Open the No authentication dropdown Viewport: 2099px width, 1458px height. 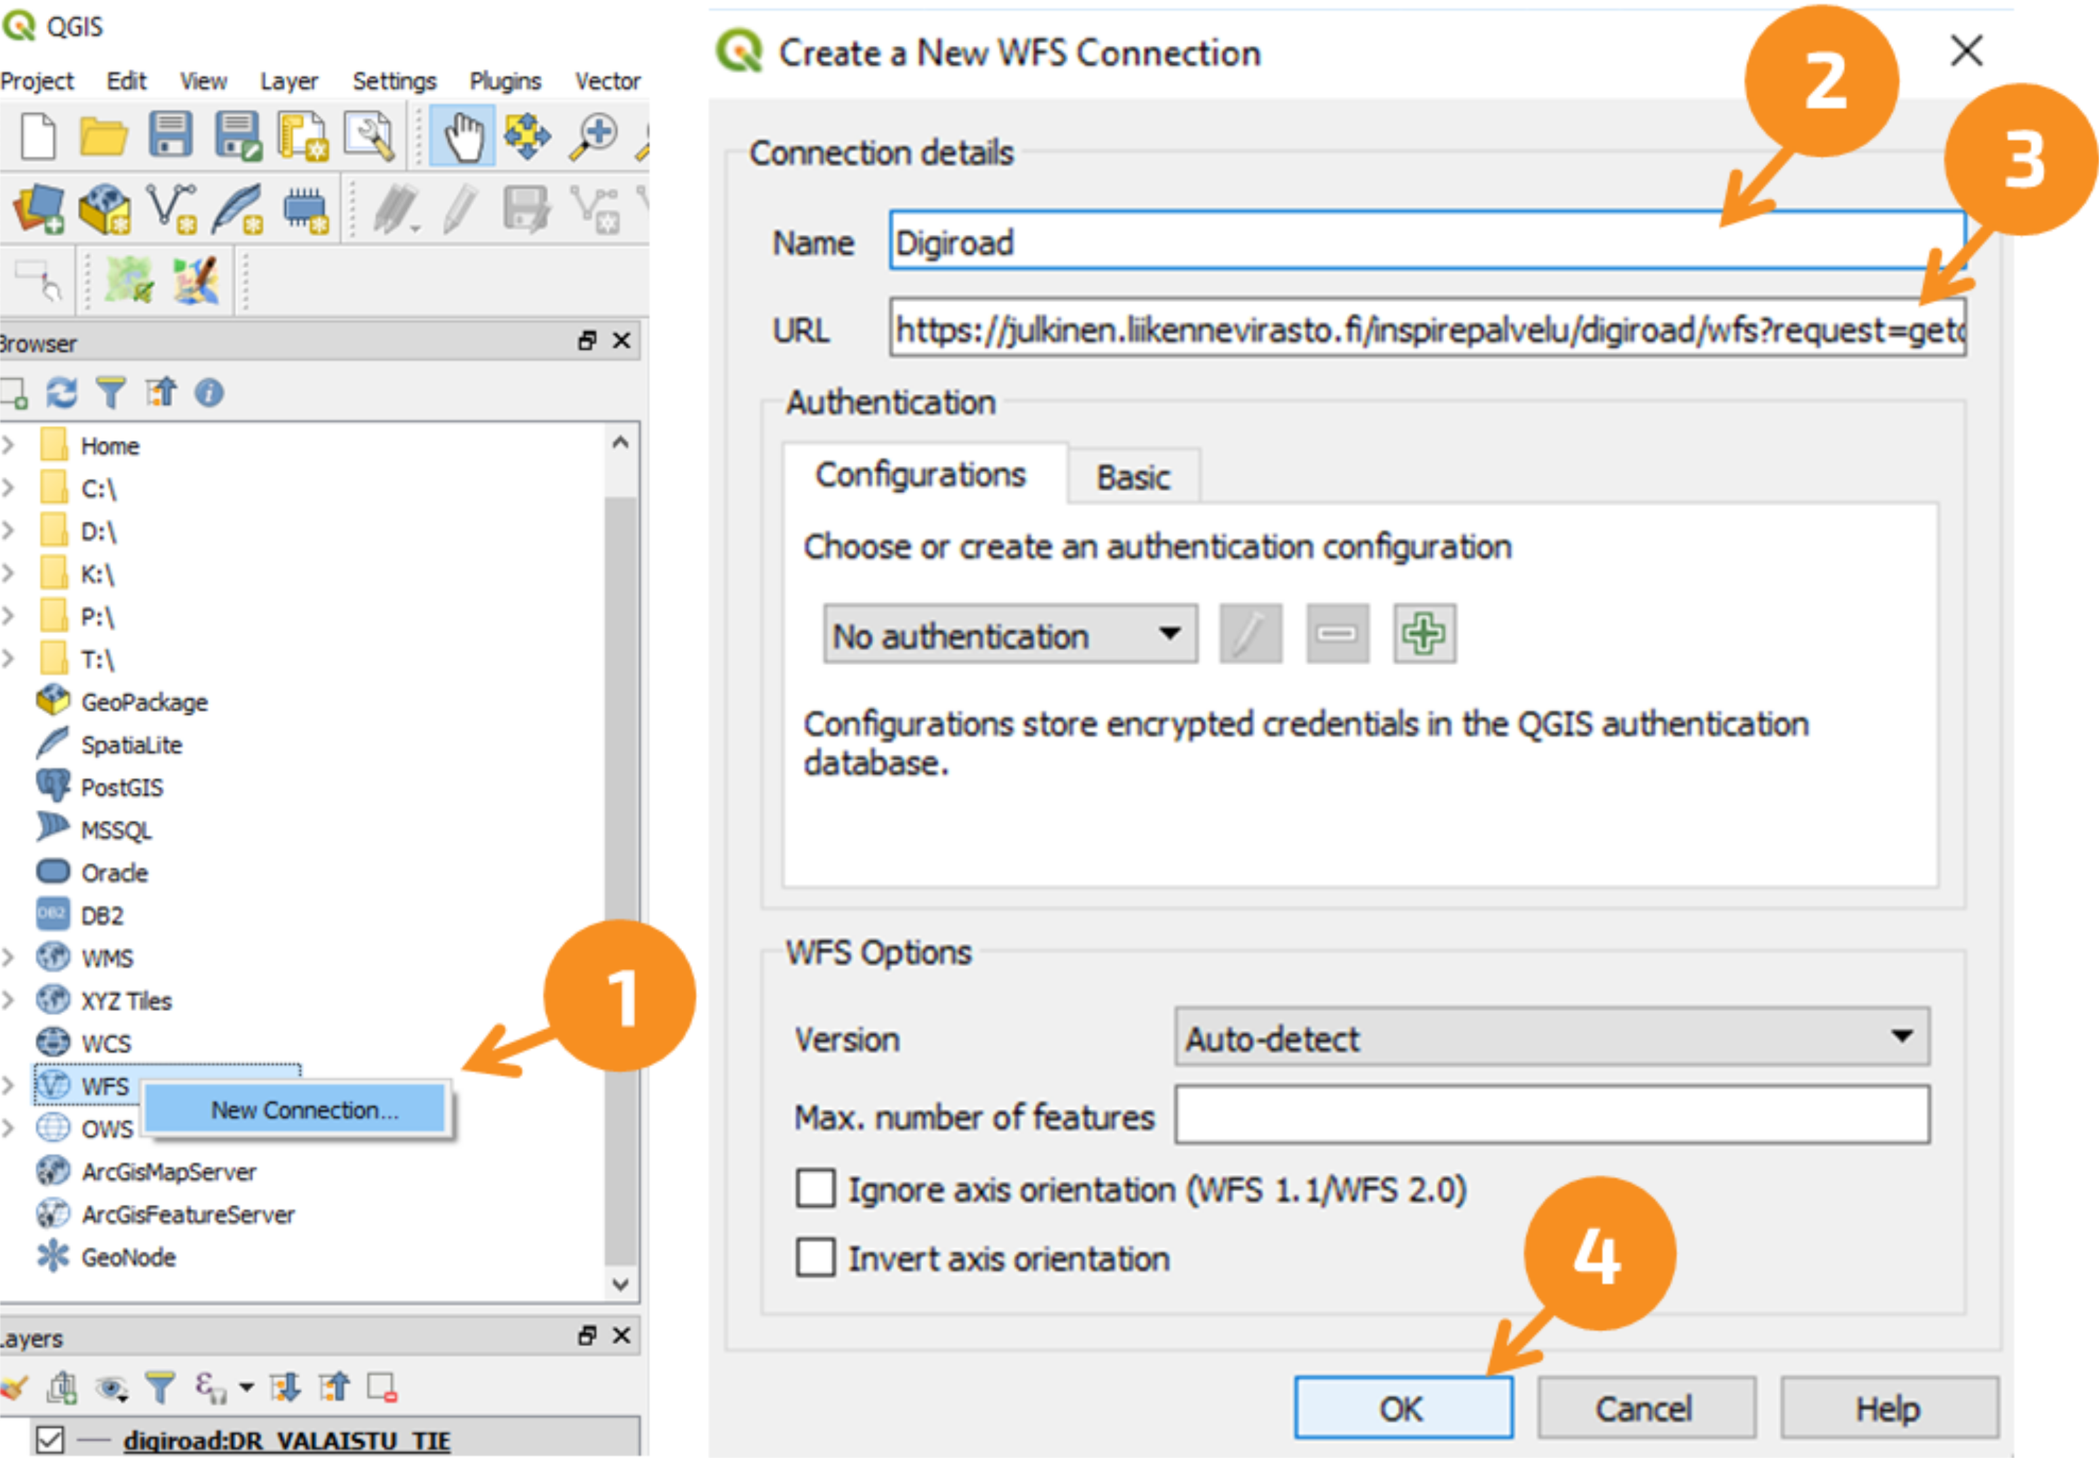pos(1011,634)
